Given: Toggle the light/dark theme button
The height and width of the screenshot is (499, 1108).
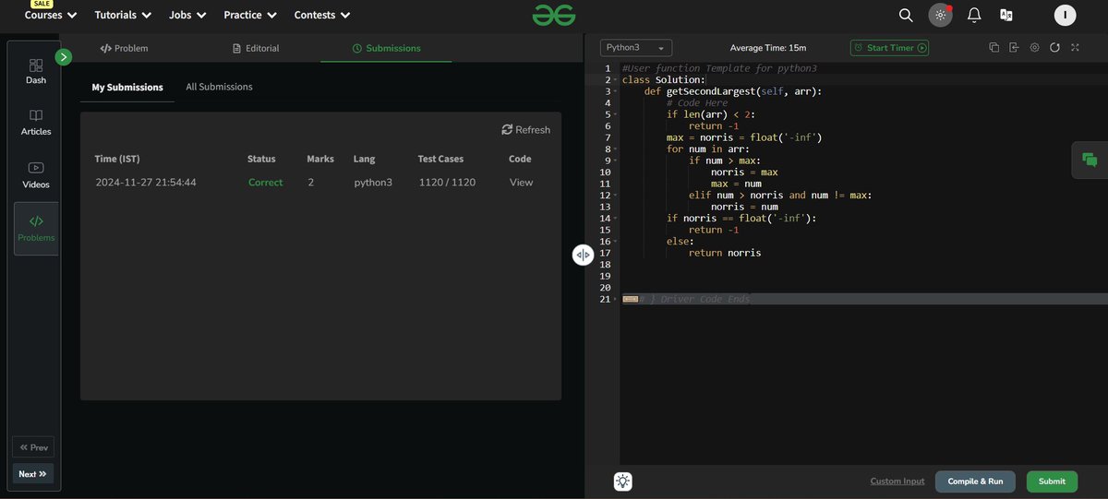Looking at the screenshot, I should 940,15.
